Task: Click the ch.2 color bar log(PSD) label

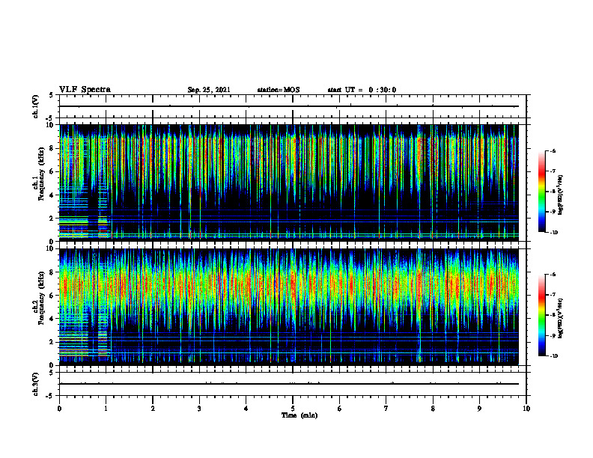Action: [561, 319]
